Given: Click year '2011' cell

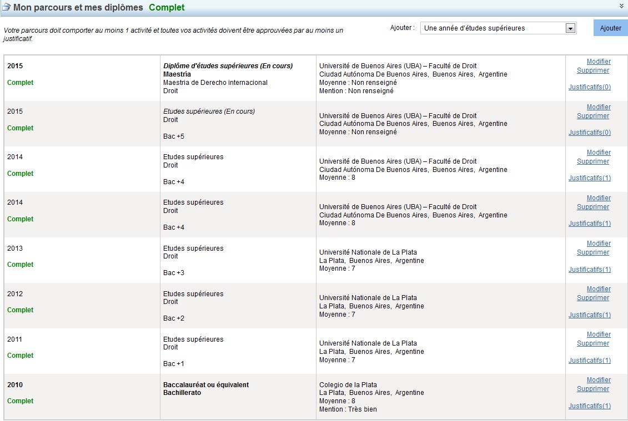Looking at the screenshot, I should (14, 339).
